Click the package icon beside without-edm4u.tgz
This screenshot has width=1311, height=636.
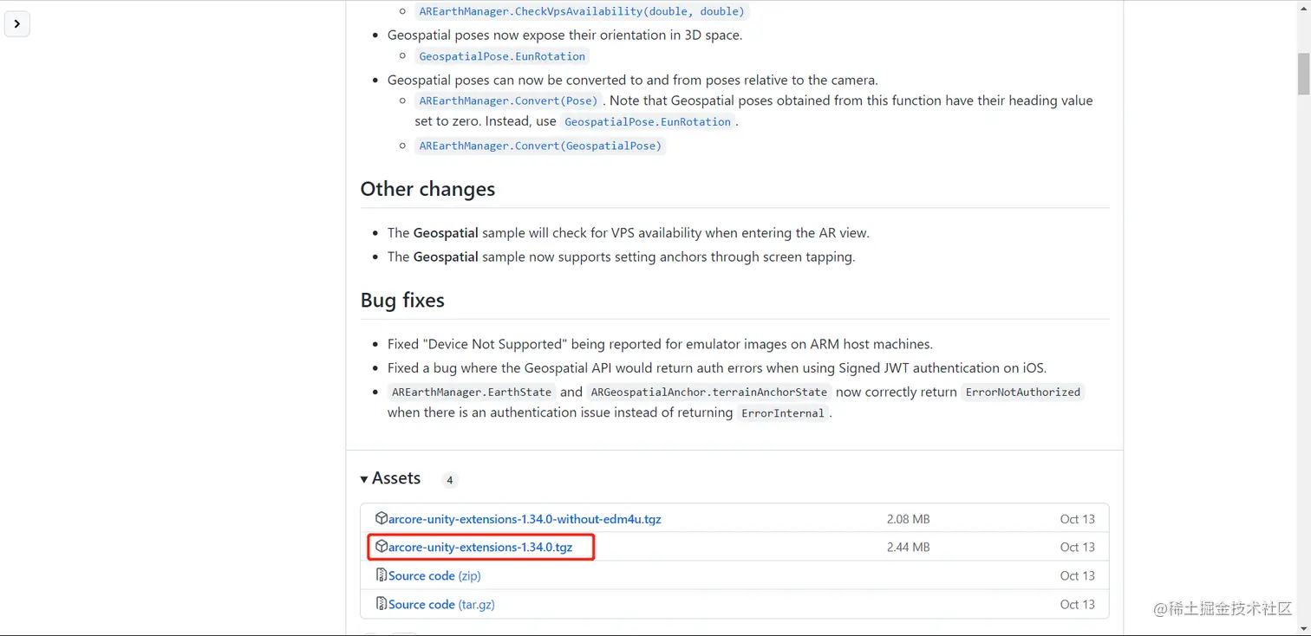[381, 518]
